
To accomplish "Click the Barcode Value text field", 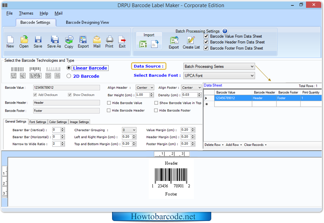I will pyautogui.click(x=66, y=88).
